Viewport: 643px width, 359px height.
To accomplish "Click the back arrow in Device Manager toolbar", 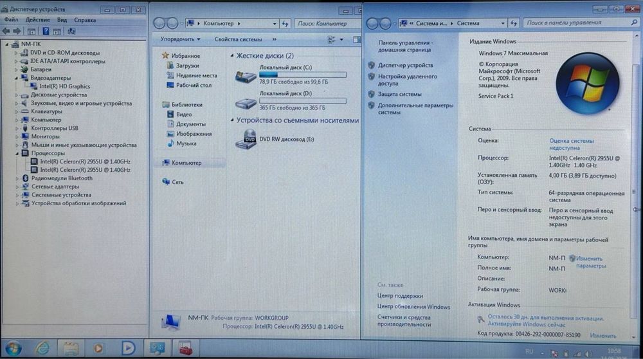I will (x=6, y=31).
